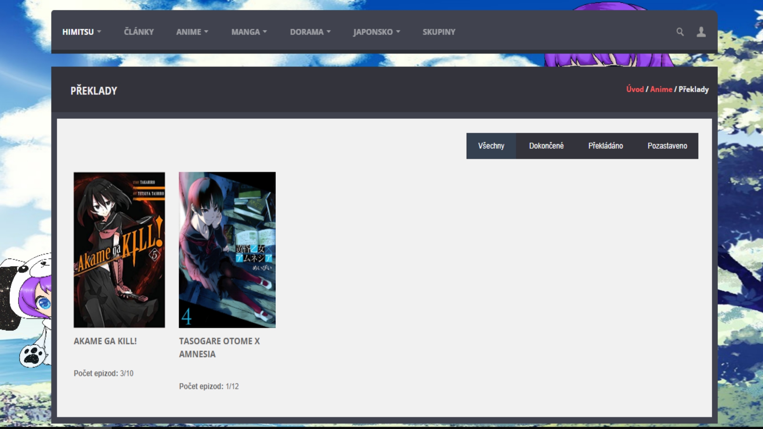Open the Tasogare Otome cover thumbnail
Screen dimensions: 763x429
point(227,249)
